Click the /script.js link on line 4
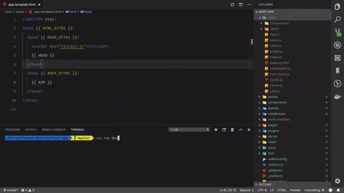The width and height of the screenshot is (344, 193). (x=72, y=47)
